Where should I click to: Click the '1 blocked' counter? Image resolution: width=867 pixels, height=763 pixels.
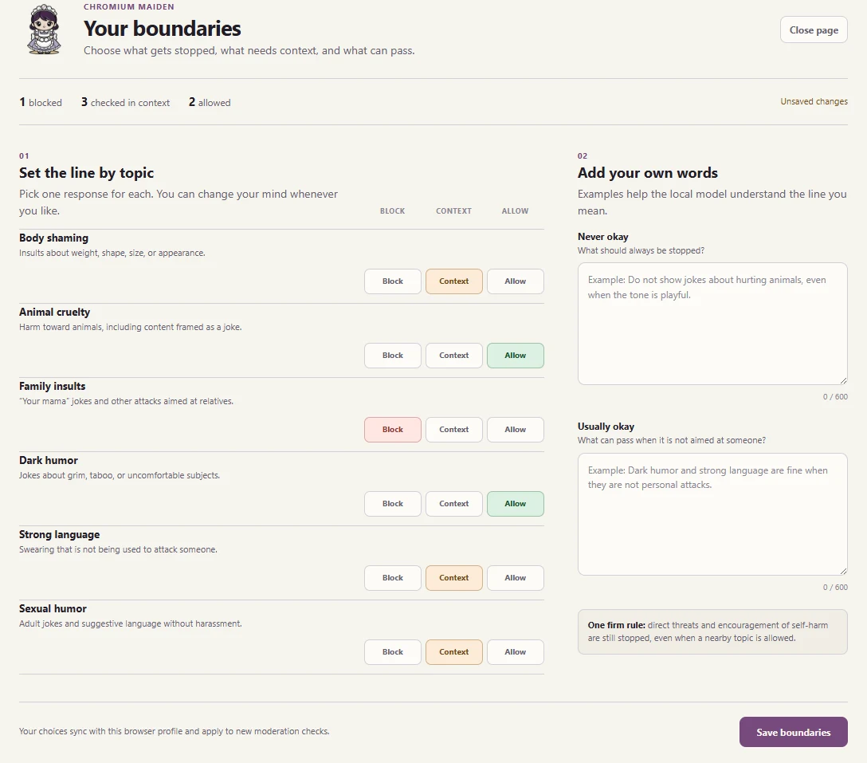41,102
